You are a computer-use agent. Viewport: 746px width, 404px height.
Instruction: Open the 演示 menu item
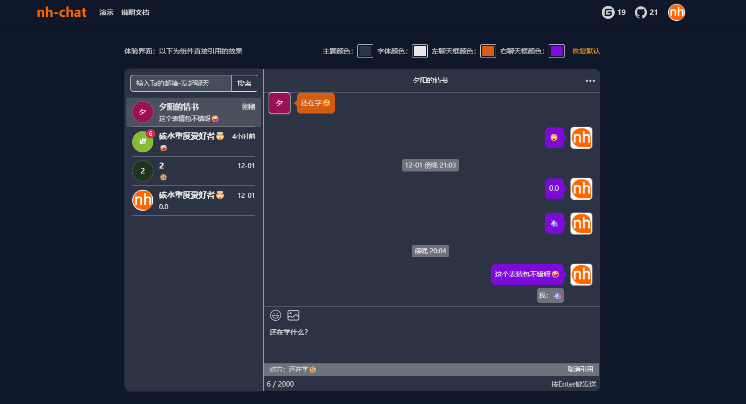pyautogui.click(x=106, y=12)
